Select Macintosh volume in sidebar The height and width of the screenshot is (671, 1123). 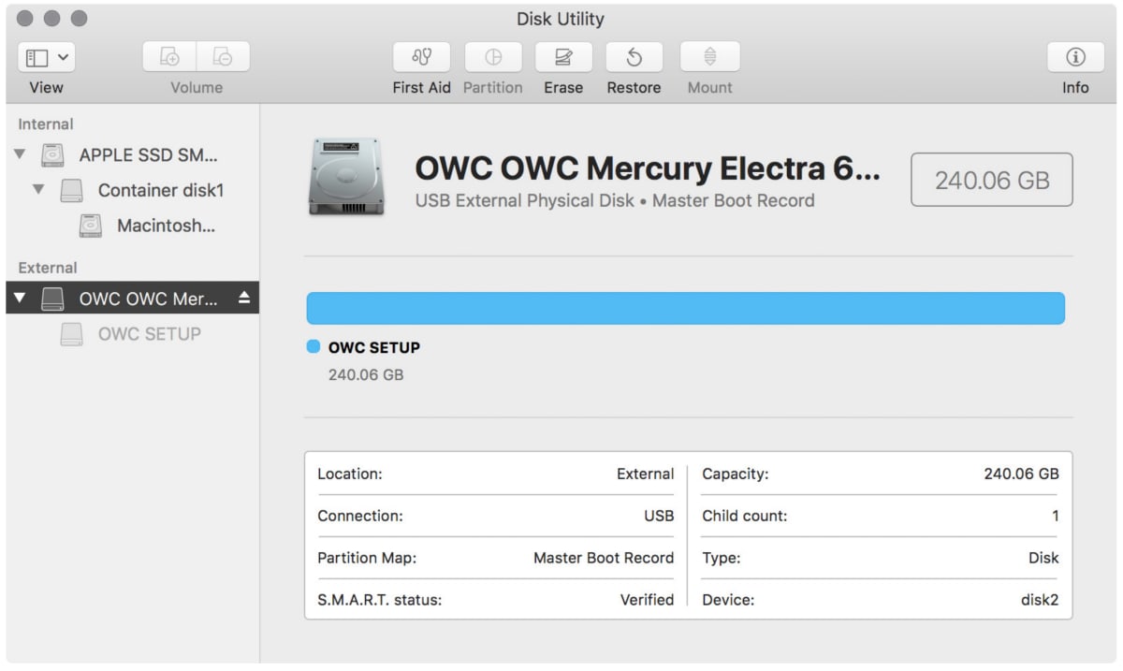(x=165, y=226)
